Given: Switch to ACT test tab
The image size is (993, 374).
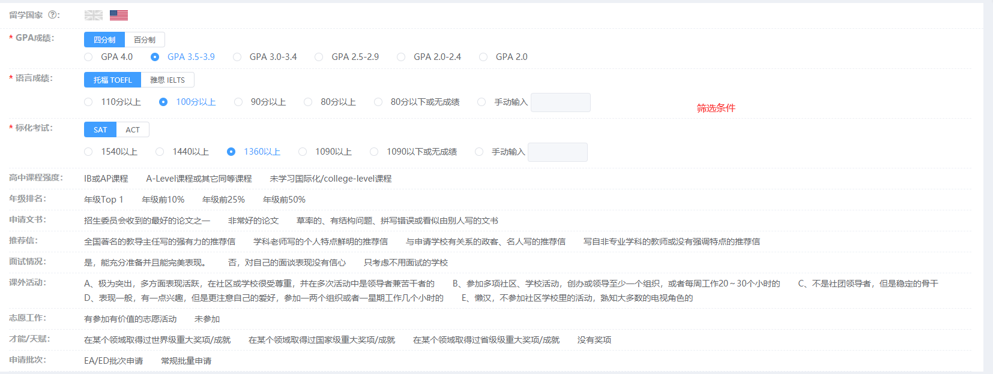Looking at the screenshot, I should click(x=133, y=129).
